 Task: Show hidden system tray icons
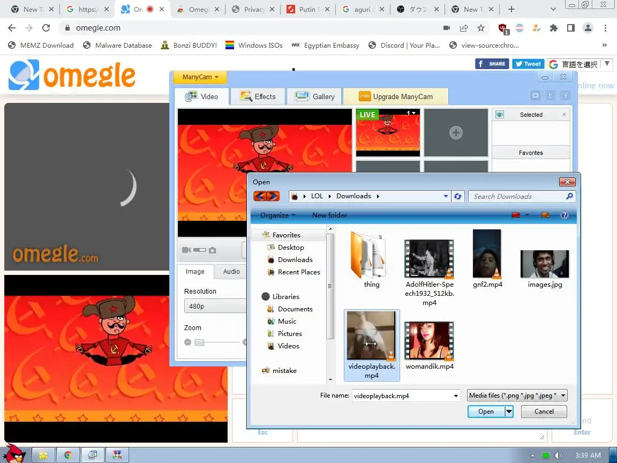(532, 455)
